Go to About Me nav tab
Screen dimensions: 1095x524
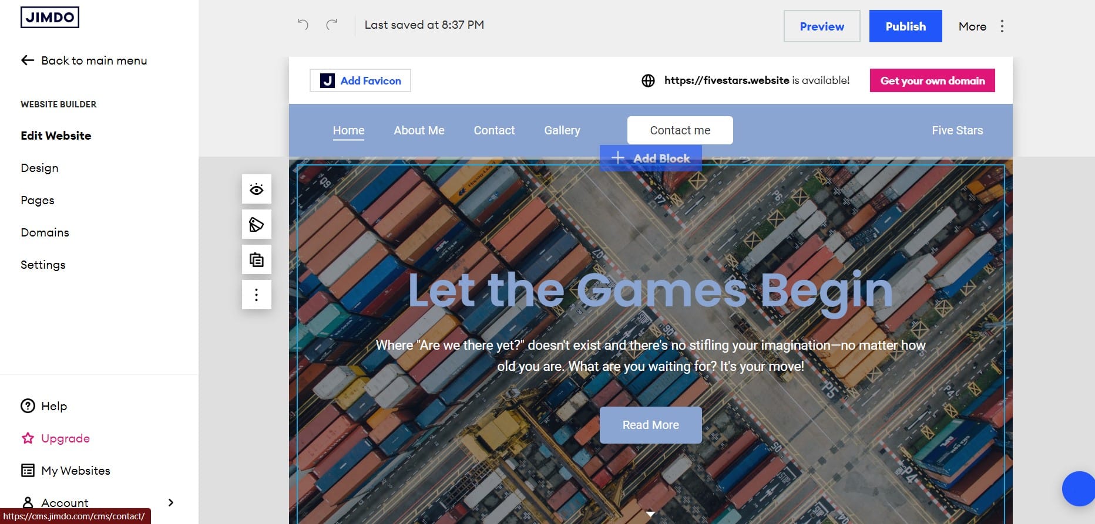419,130
